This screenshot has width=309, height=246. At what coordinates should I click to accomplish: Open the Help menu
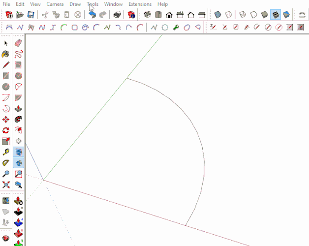(162, 4)
